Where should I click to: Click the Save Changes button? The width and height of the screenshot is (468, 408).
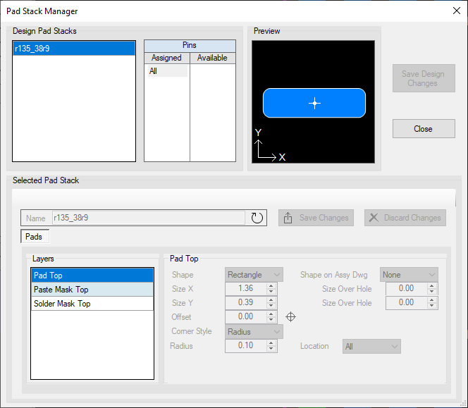click(316, 218)
